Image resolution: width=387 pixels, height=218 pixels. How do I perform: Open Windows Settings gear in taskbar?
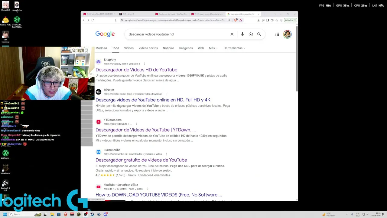99,214
